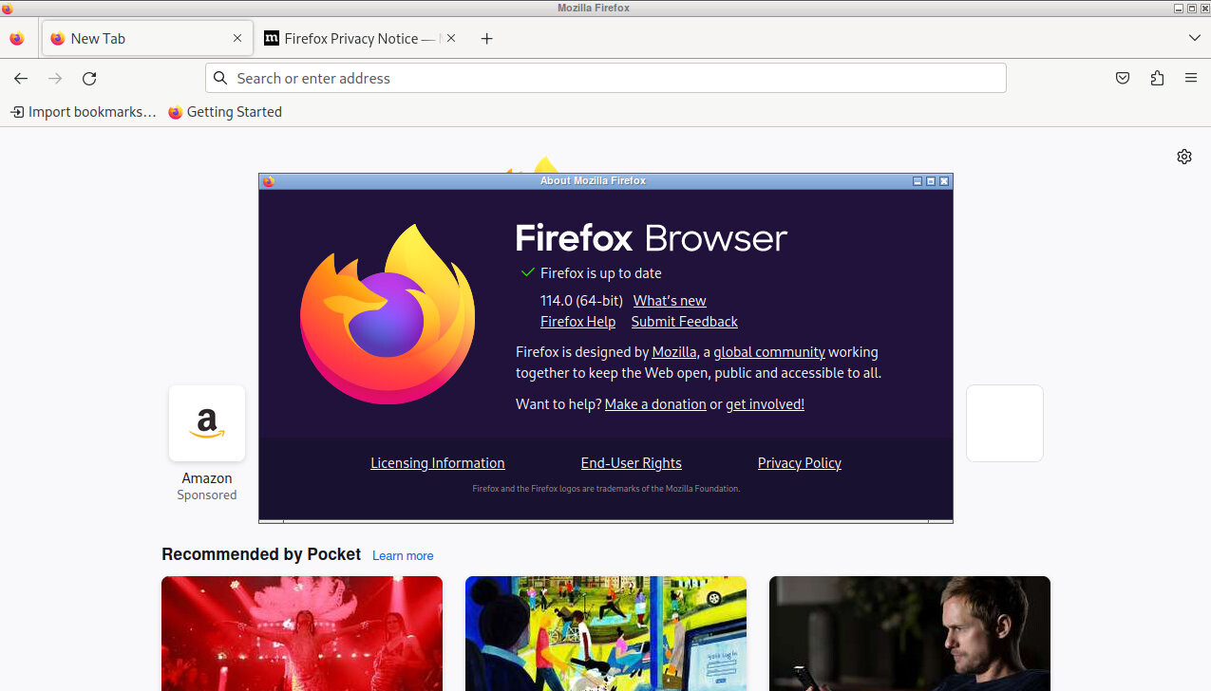Click Import bookmarks in the bookmarks toolbar
The height and width of the screenshot is (691, 1211).
tap(84, 112)
